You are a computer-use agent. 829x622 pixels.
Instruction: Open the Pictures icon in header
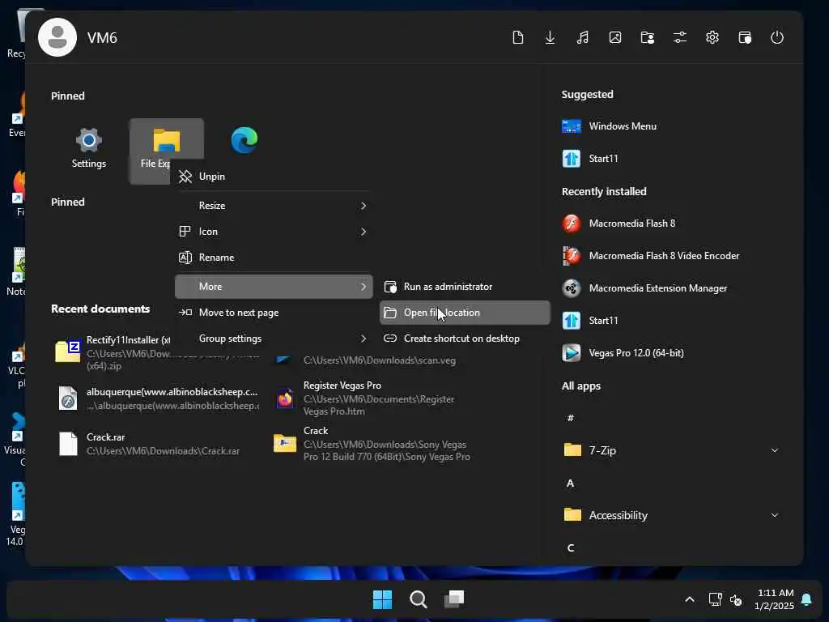click(x=615, y=37)
